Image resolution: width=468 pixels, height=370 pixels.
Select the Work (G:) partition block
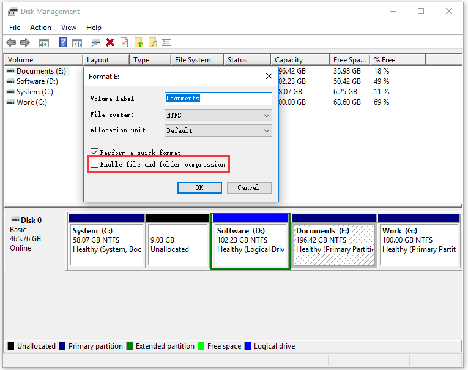click(418, 240)
